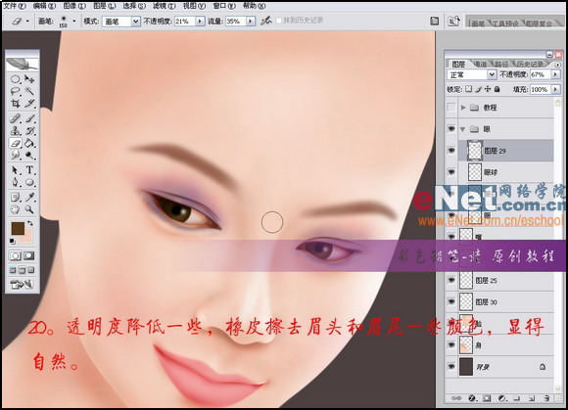Open the foreground brown color swatch
Screen dimensions: 568x410
[18, 229]
